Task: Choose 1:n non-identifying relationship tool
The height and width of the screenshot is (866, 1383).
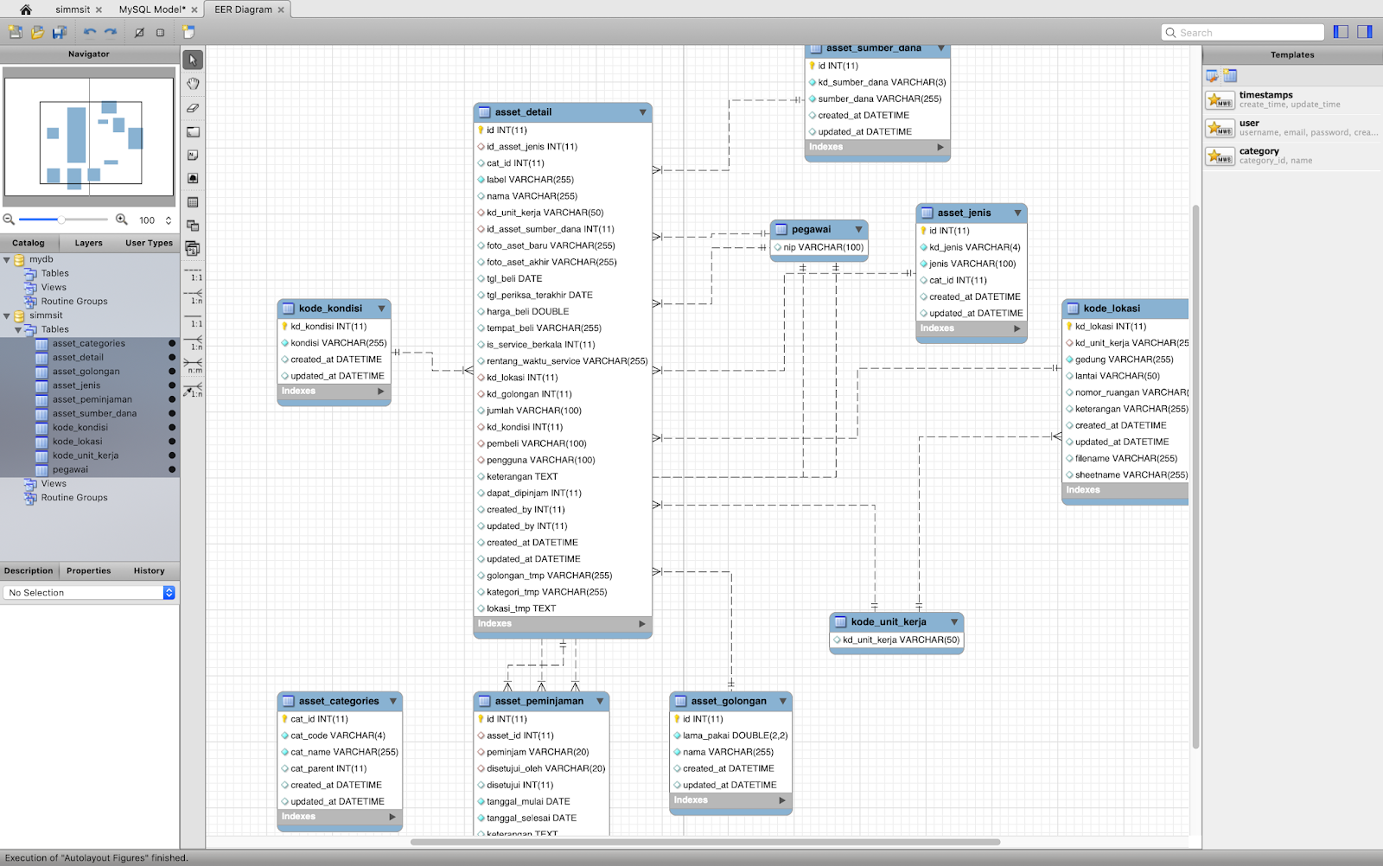Action: pyautogui.click(x=194, y=296)
